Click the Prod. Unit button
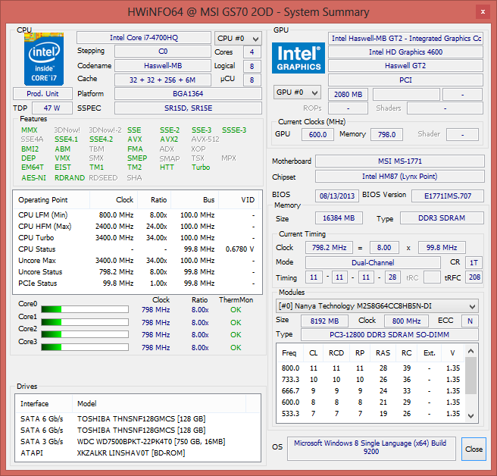This screenshot has width=497, height=476. coord(42,93)
